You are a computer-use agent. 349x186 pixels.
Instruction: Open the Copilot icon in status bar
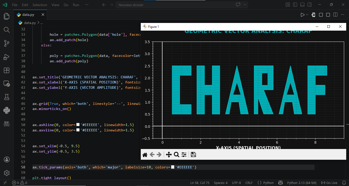[280, 183]
